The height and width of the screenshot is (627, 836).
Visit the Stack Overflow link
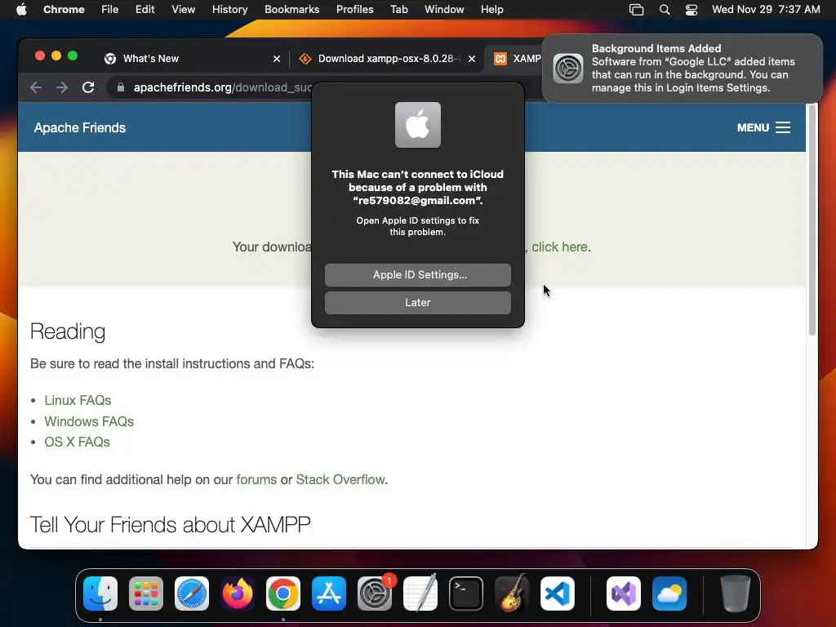click(340, 480)
